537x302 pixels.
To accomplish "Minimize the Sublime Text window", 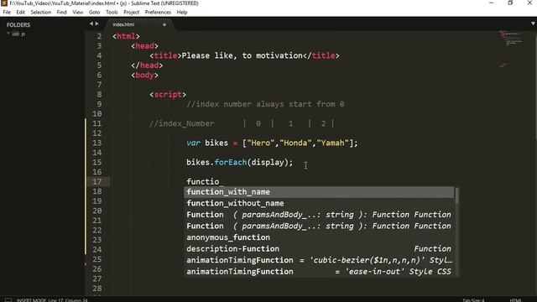I will (x=491, y=3).
